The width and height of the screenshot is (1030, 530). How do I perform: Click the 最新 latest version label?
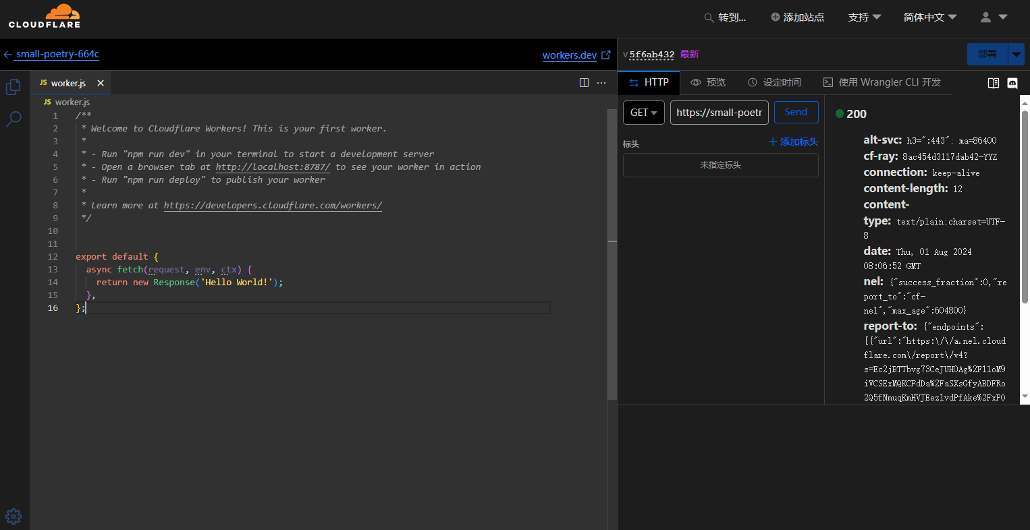coord(689,55)
